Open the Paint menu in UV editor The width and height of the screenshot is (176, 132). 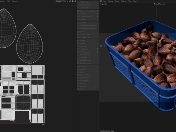point(8,1)
